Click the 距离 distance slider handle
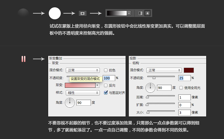The width and height of the screenshot is (224, 139). coord(147,97)
